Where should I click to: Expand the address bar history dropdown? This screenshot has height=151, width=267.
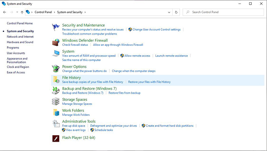(169, 12)
